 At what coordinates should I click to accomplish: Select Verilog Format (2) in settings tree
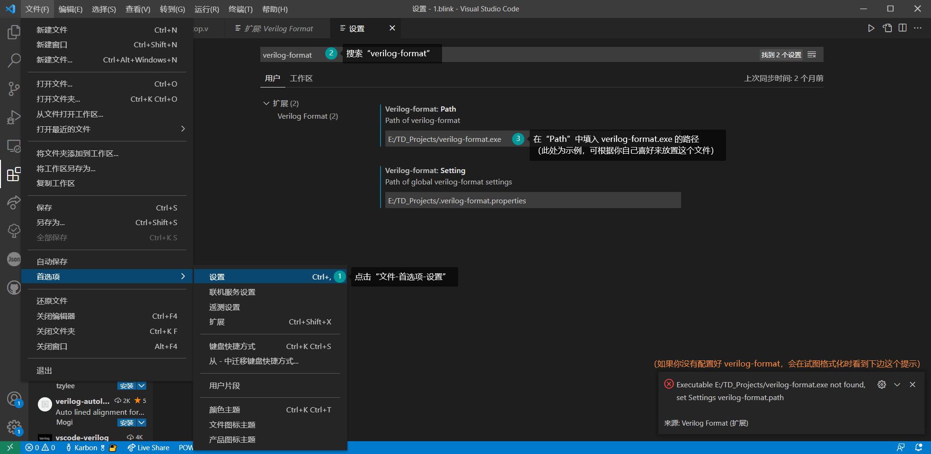coord(308,116)
